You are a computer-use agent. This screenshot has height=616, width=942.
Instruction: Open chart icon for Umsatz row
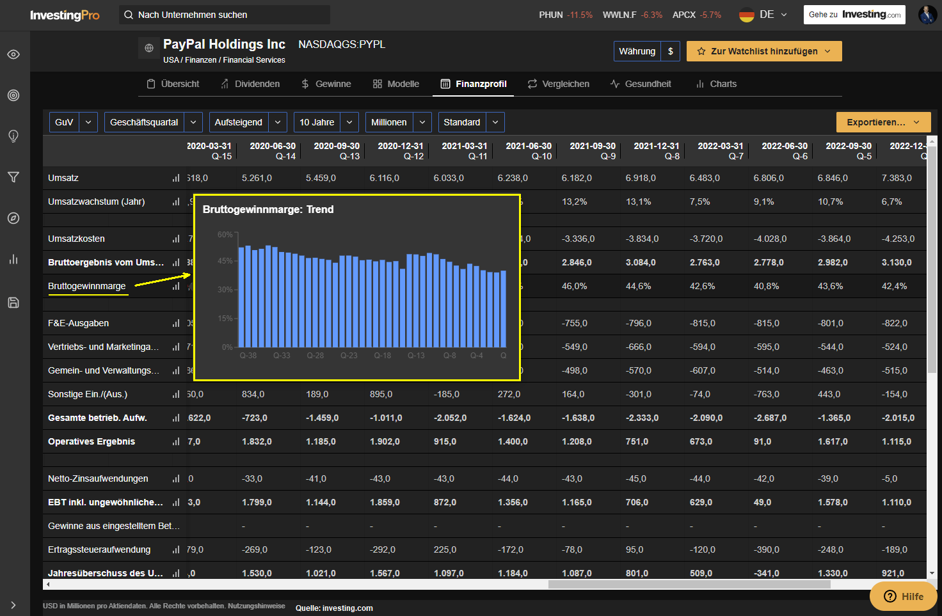176,178
